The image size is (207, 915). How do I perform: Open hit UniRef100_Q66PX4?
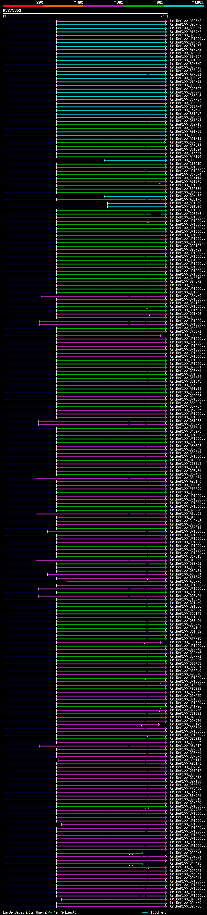click(x=186, y=106)
